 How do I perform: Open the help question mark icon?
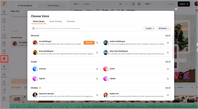(139, 4)
